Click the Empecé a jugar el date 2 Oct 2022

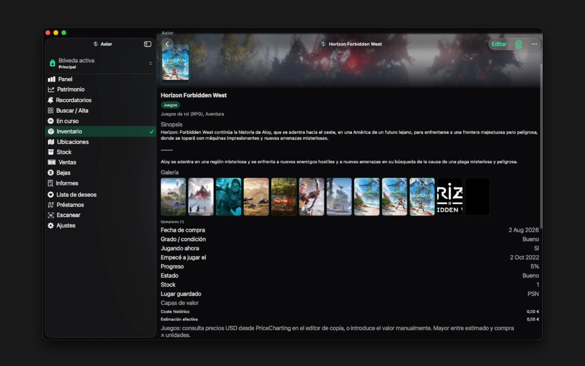click(524, 257)
